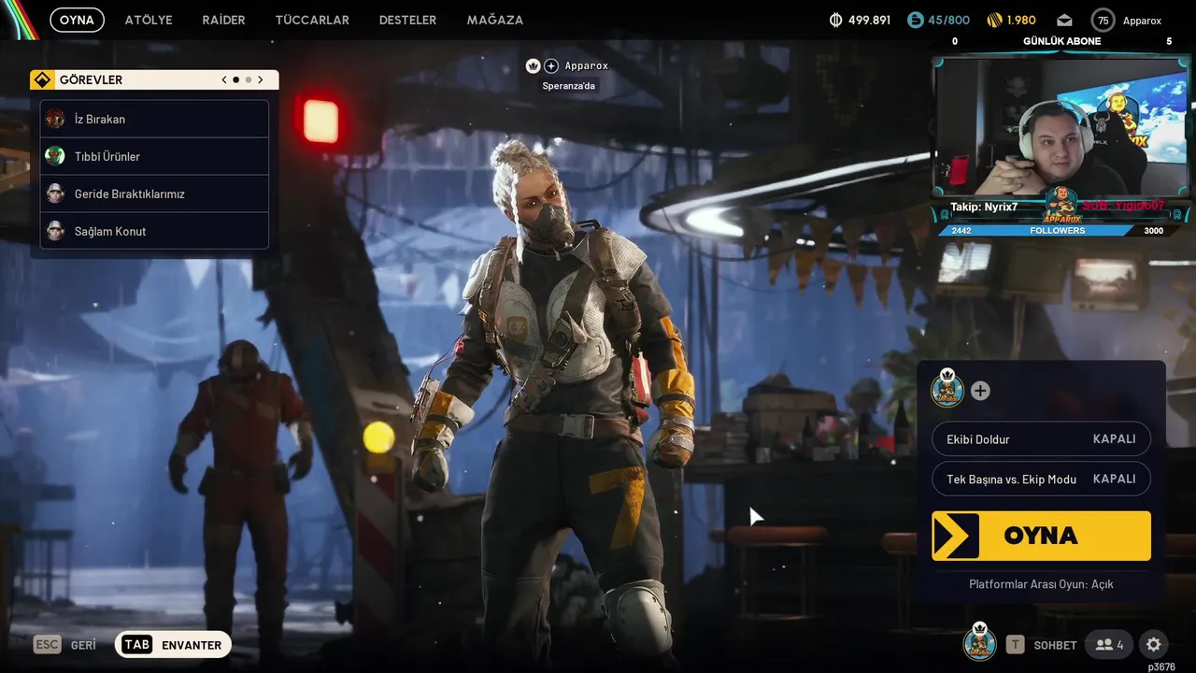
Task: Open the RAİDER tab
Action: pyautogui.click(x=223, y=20)
